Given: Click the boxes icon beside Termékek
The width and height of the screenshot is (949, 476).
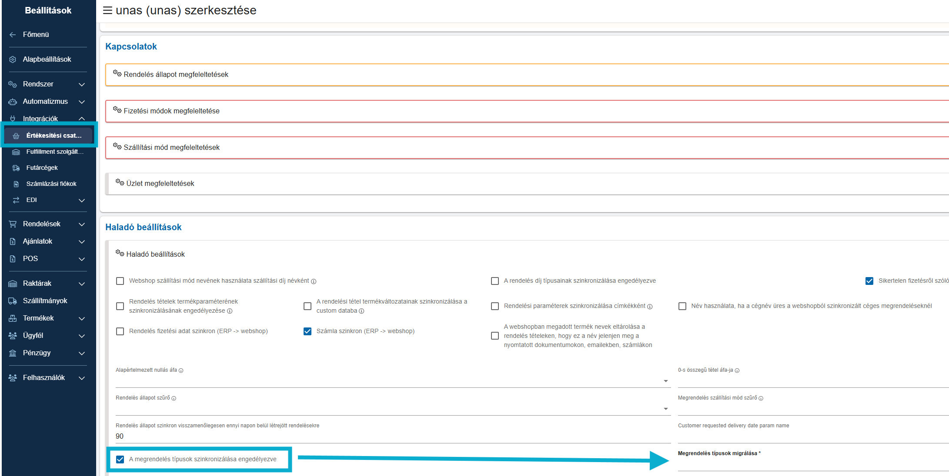Looking at the screenshot, I should coord(13,318).
